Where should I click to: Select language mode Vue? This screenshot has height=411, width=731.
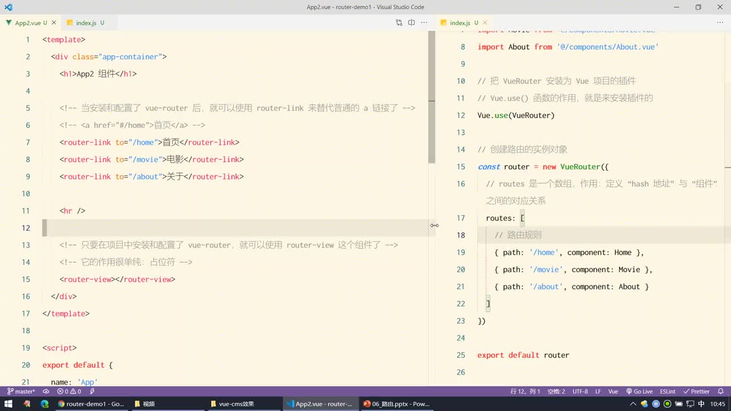point(613,392)
